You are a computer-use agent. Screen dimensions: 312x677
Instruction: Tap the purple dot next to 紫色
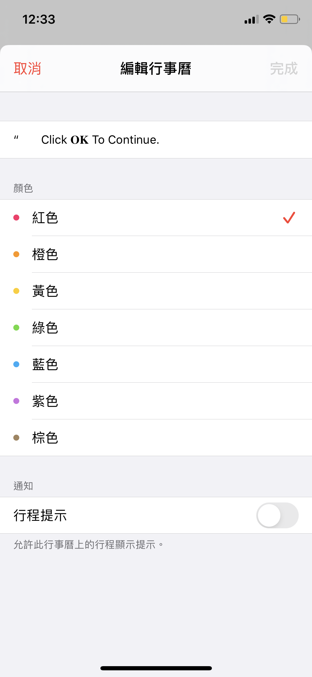16,401
